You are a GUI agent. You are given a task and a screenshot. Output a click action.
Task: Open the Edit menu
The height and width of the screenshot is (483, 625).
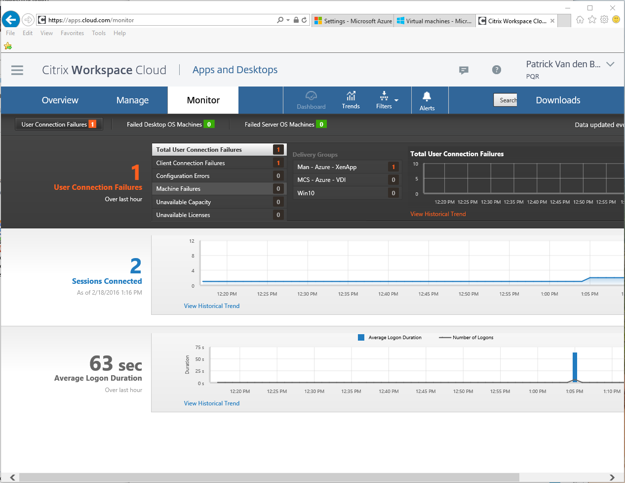28,33
